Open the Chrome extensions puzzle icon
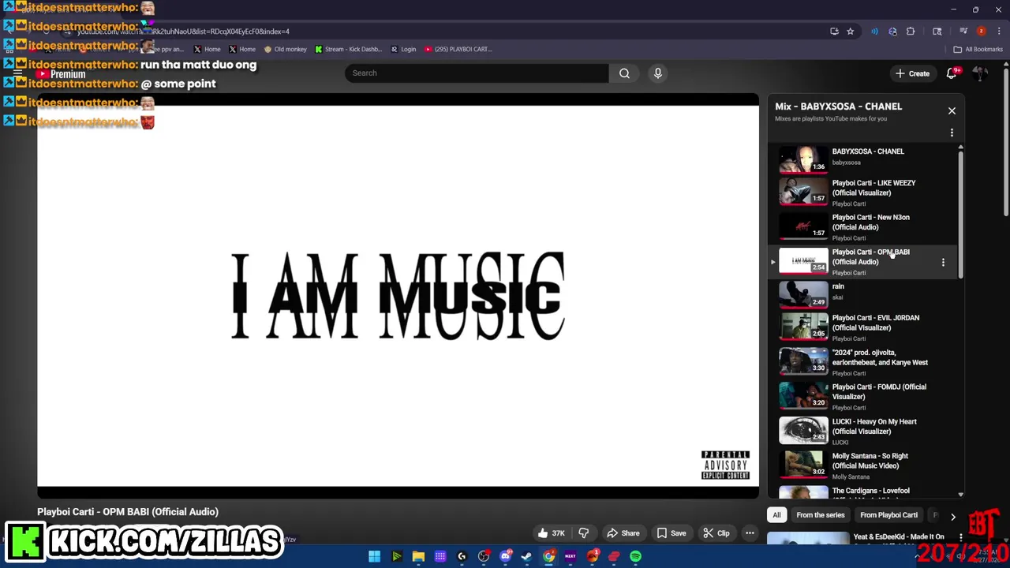This screenshot has height=568, width=1010. [911, 32]
